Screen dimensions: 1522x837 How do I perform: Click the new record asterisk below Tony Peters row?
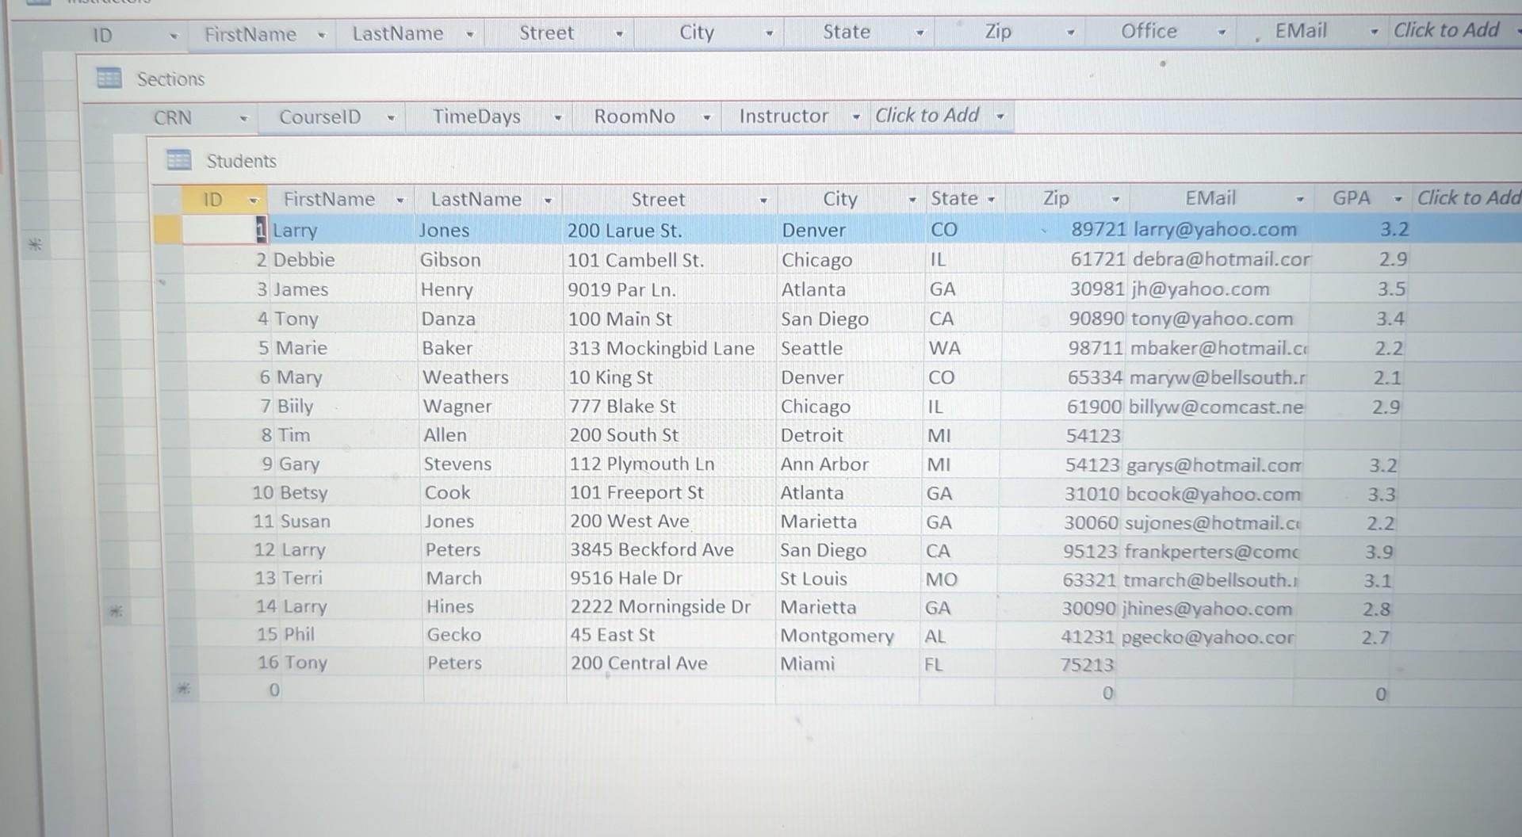(x=185, y=690)
